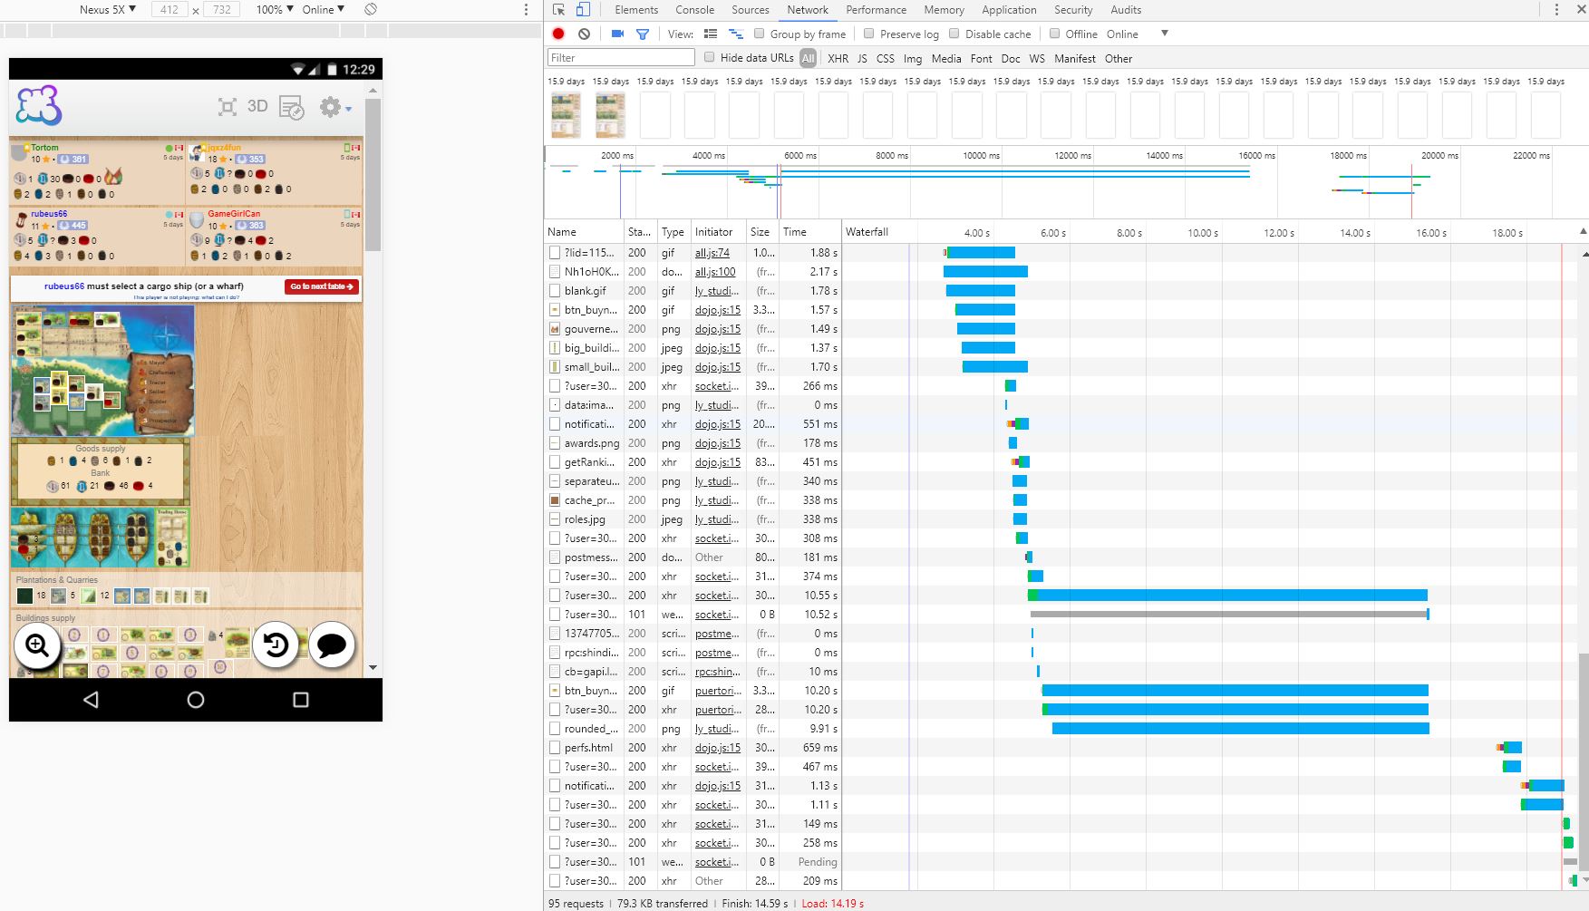Viewport: 1589px width, 911px height.
Task: Click the capture screenshots camera icon
Action: (x=617, y=34)
